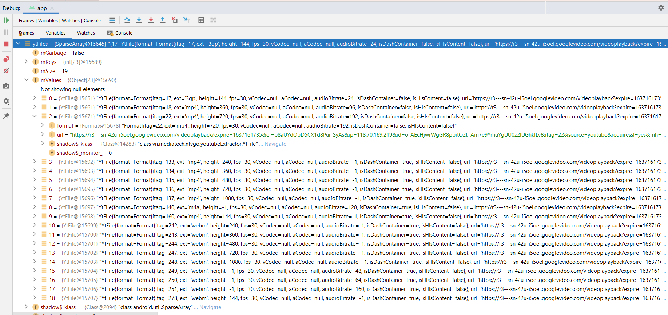
Task: Resume the program from the debug sidebar
Action: [x=6, y=20]
